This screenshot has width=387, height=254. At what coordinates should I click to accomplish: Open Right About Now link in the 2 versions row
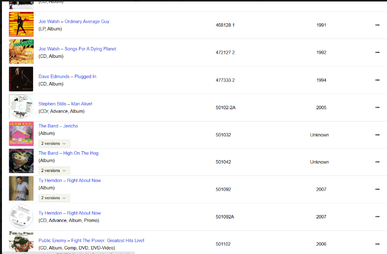click(84, 180)
